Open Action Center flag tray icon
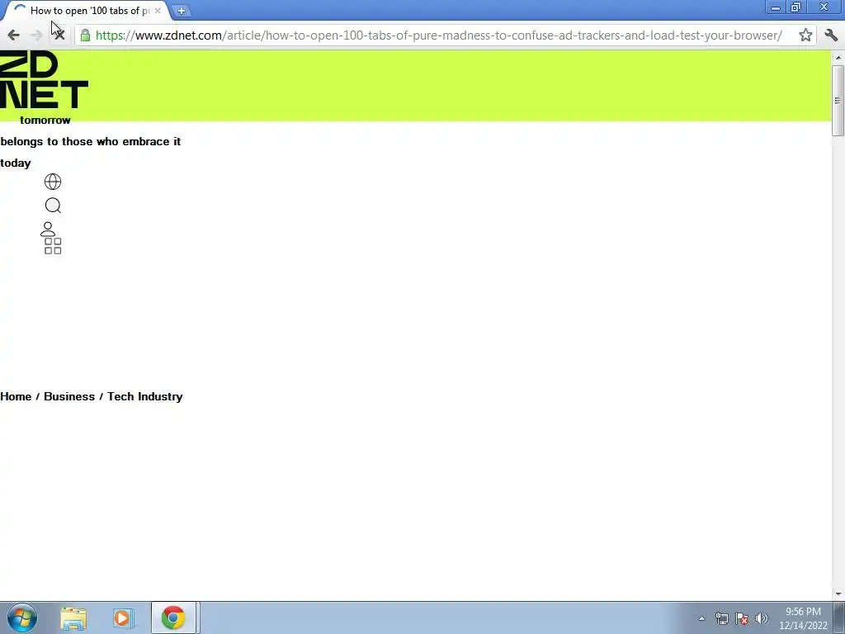Viewport: 845px width, 634px height. pos(742,619)
